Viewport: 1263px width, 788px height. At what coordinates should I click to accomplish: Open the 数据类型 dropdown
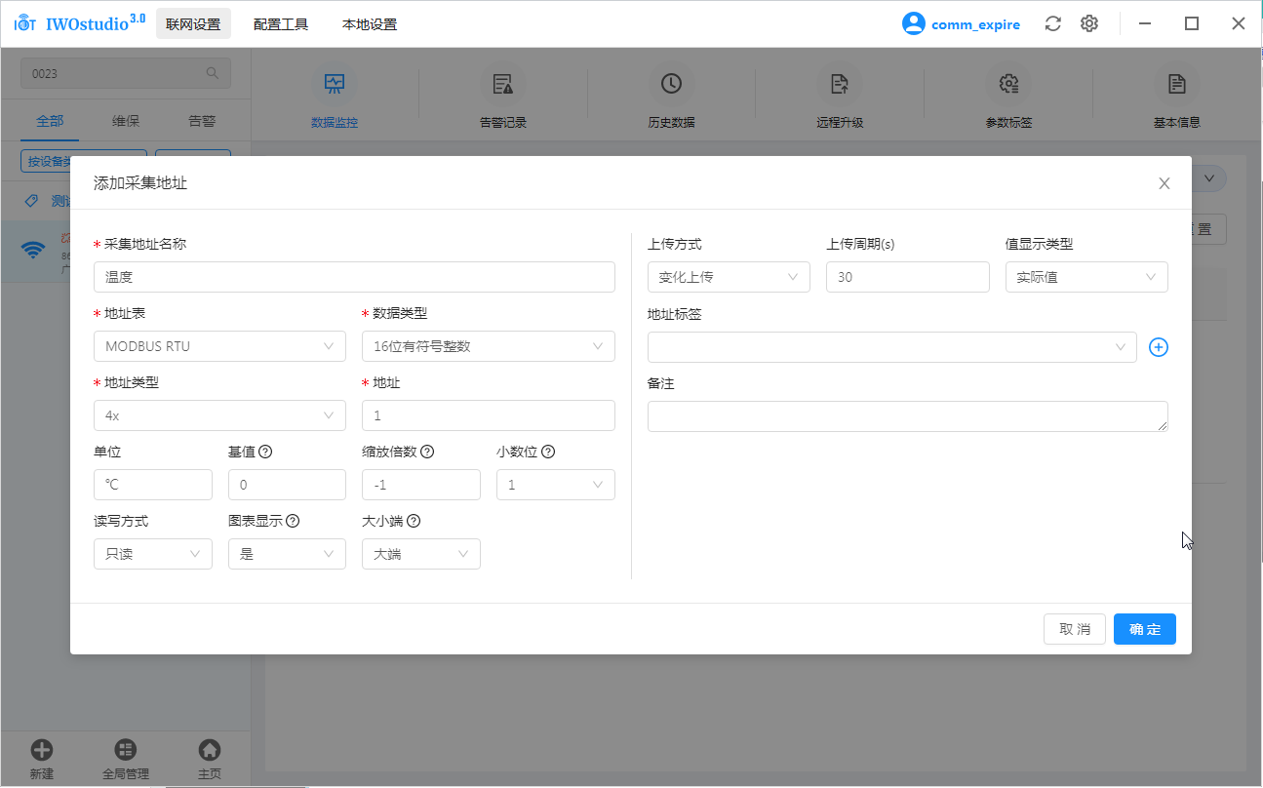tap(488, 346)
